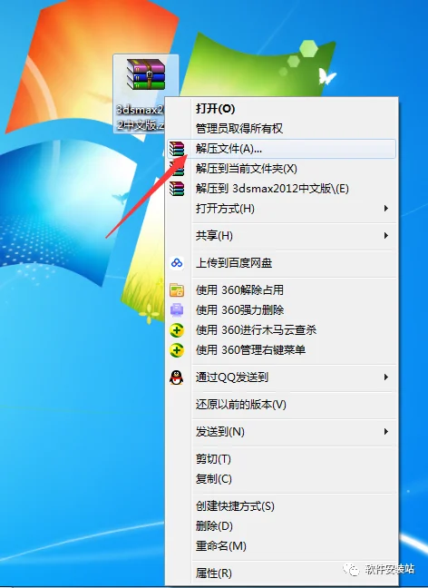Click WinRAR icon beside 解压到 3dsmax2012中文版
This screenshot has height=588, width=428.
pos(177,189)
